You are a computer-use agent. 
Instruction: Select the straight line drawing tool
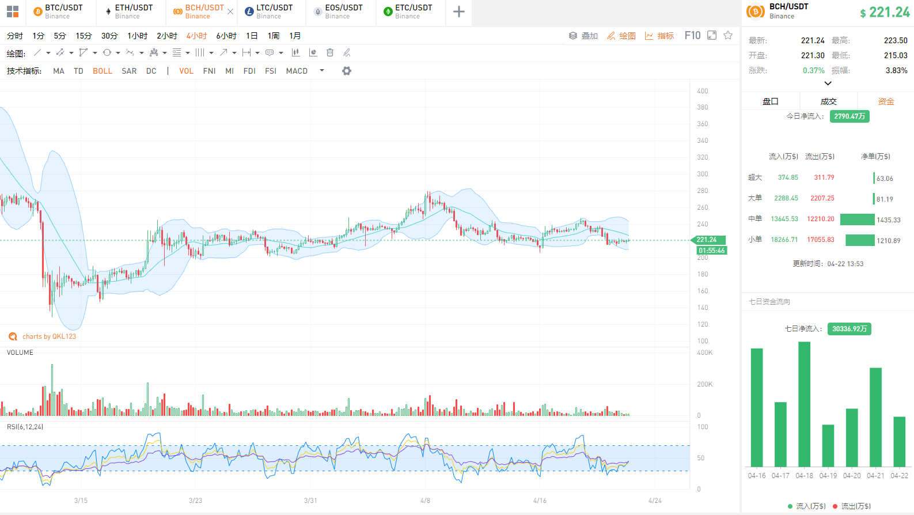click(37, 52)
